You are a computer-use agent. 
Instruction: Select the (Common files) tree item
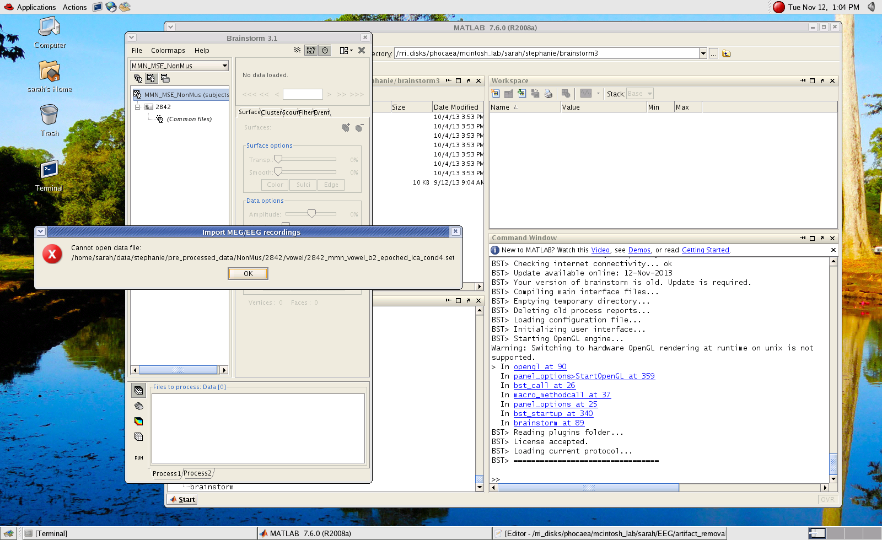[189, 119]
